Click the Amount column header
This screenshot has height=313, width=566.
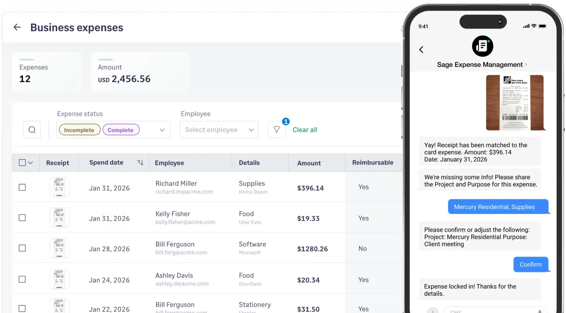pyautogui.click(x=309, y=163)
